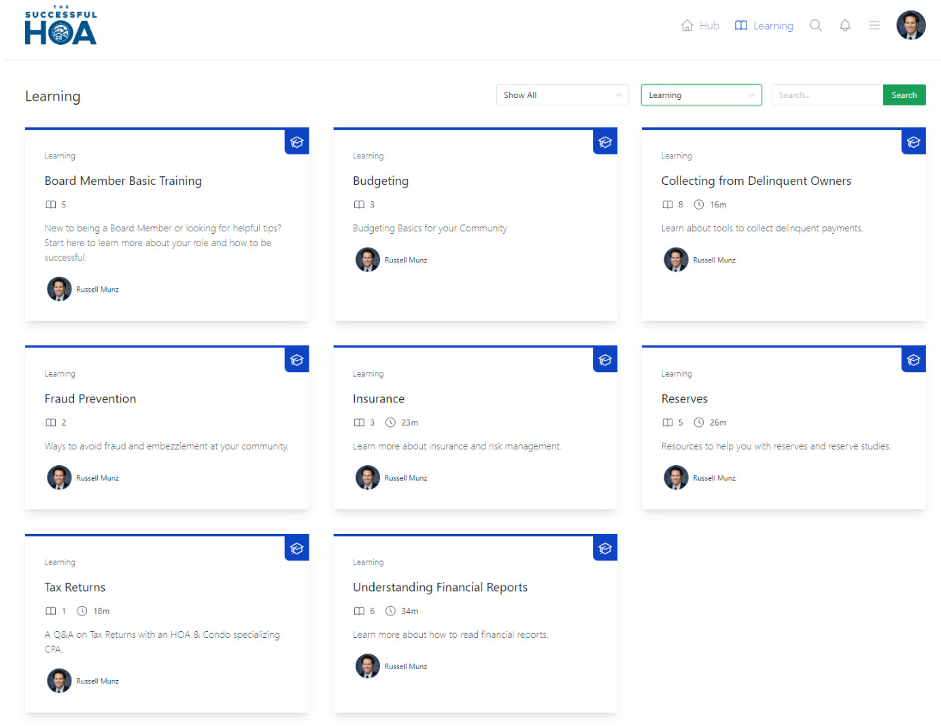Select the Learning navigation item
Viewport: 941px width, 727px height.
click(764, 26)
